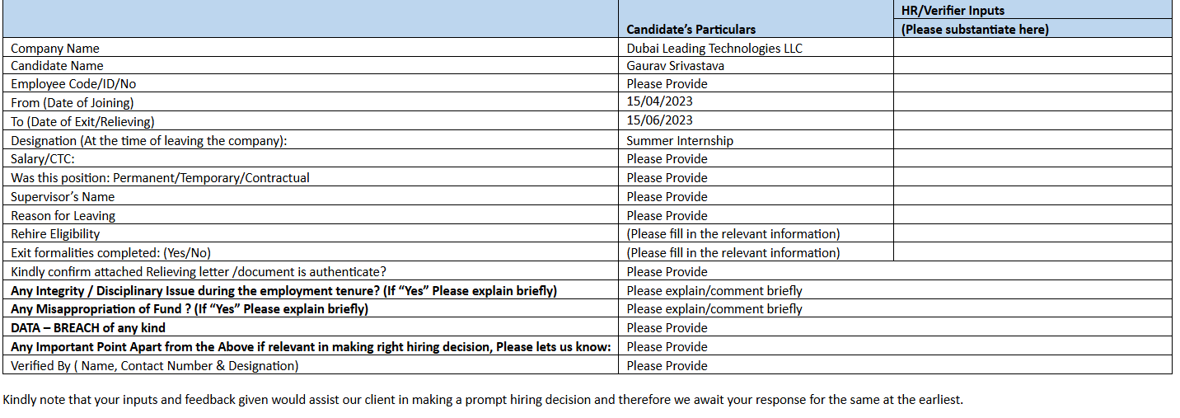Viewport: 1180px width, 418px height.
Task: Select the HR input cell beside Gaurav Srivastava
Action: click(1032, 66)
